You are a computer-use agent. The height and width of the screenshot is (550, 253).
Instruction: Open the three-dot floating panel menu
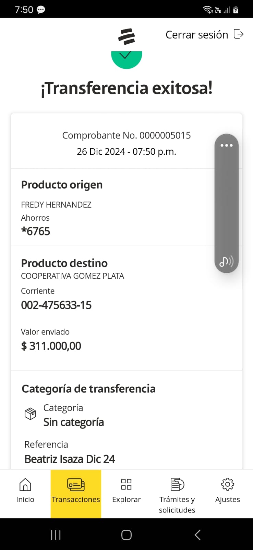coord(227,145)
